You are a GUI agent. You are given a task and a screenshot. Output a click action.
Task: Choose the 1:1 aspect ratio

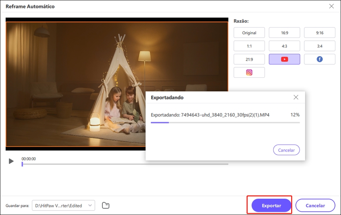(249, 46)
